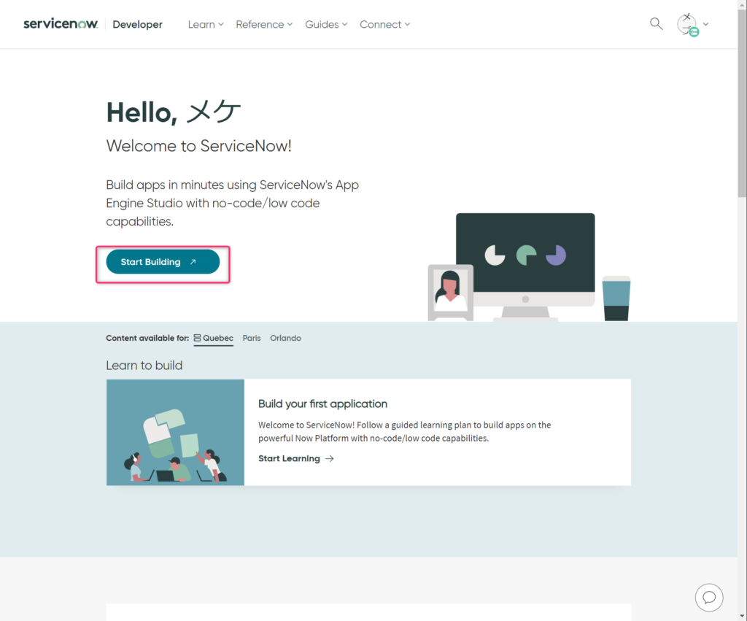Click the Start Building button

point(163,262)
